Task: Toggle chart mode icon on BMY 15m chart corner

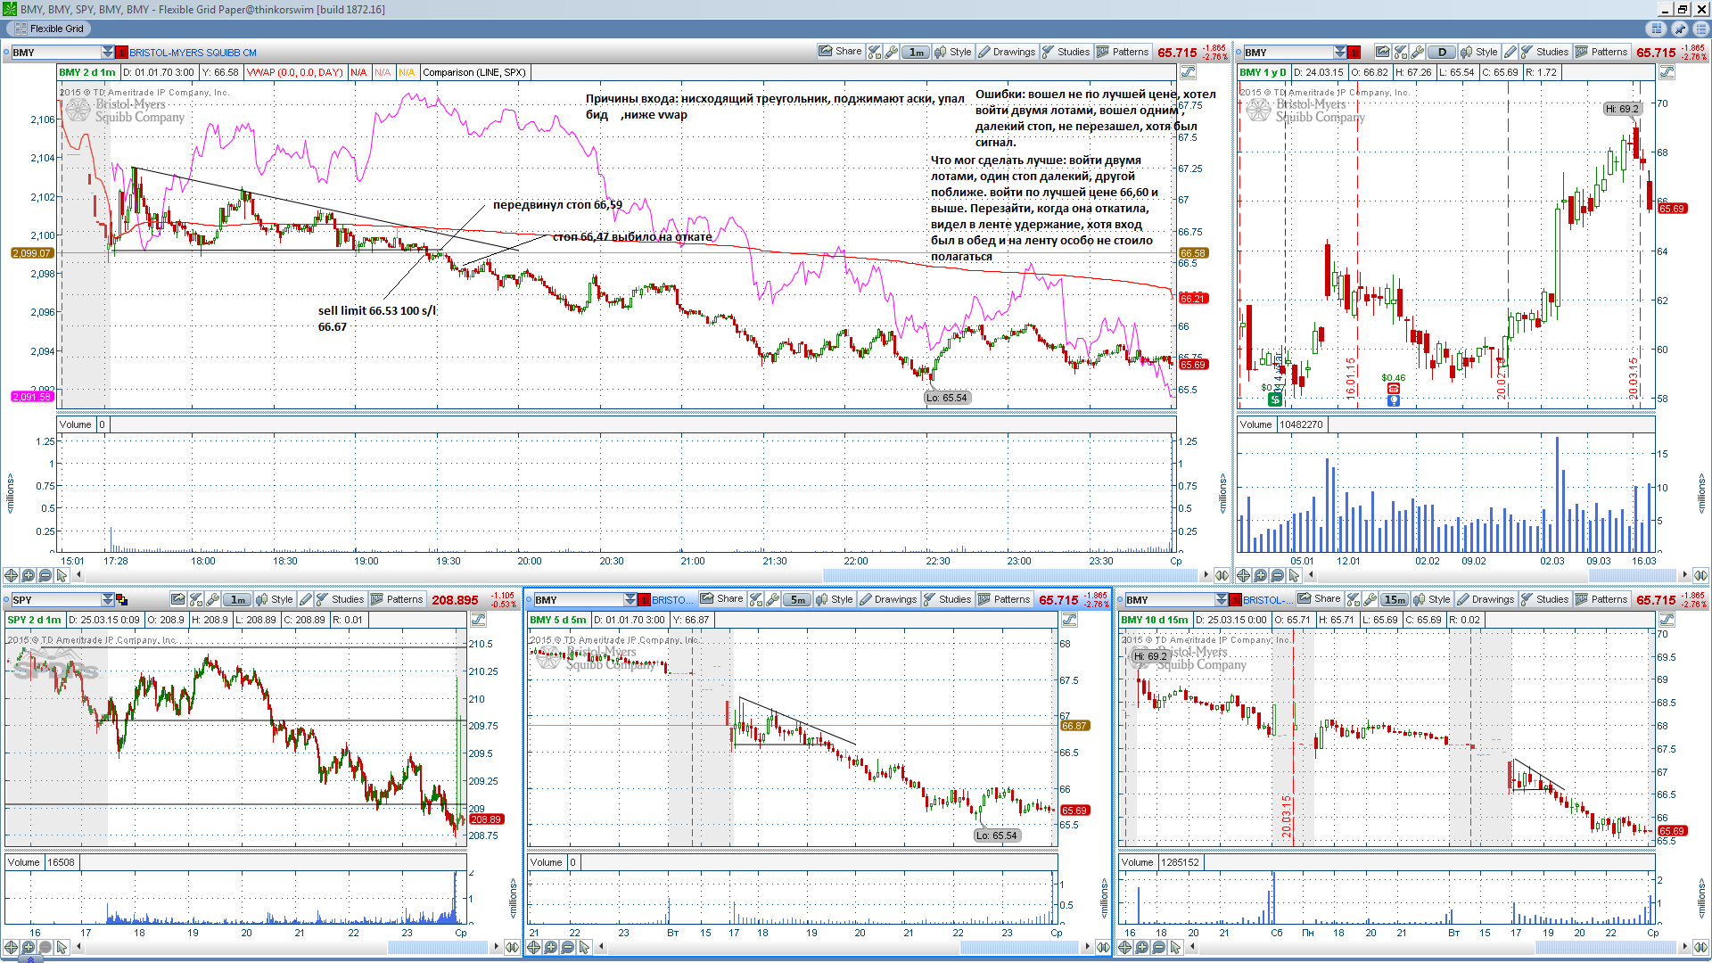Action: click(x=1667, y=620)
